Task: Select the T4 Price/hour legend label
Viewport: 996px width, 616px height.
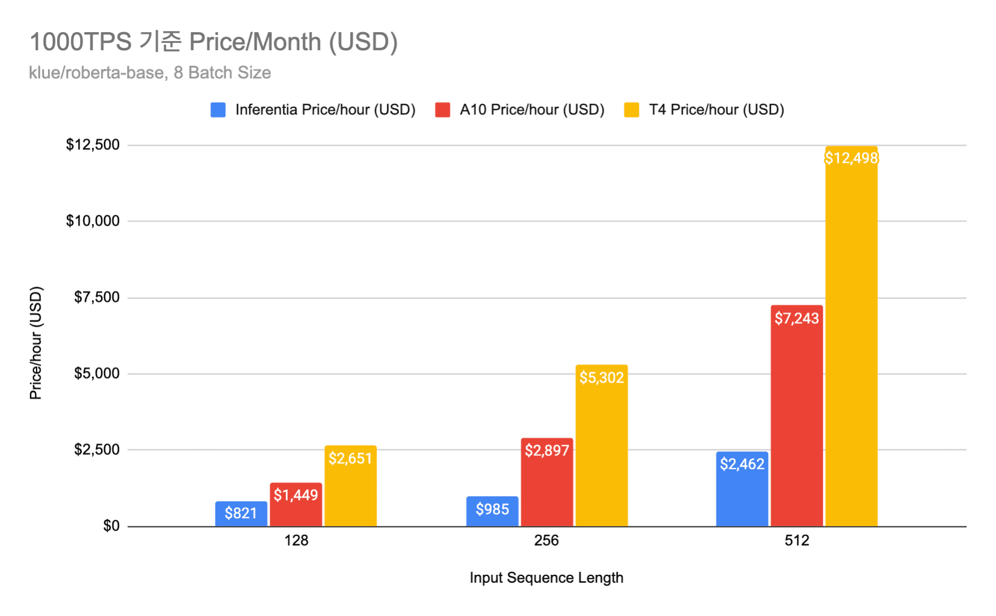Action: coord(716,110)
